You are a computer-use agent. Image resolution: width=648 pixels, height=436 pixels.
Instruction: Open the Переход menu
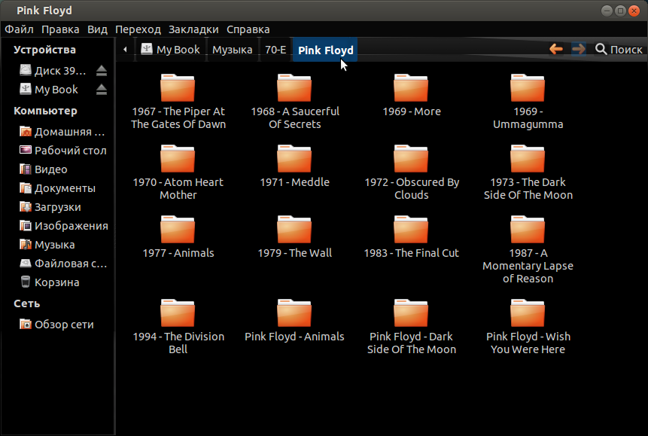tap(138, 29)
